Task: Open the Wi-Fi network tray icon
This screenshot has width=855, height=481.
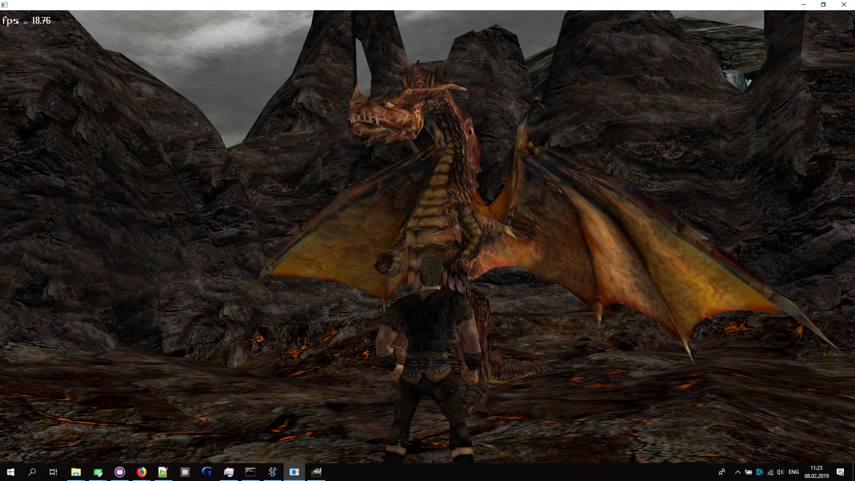Action: click(770, 472)
